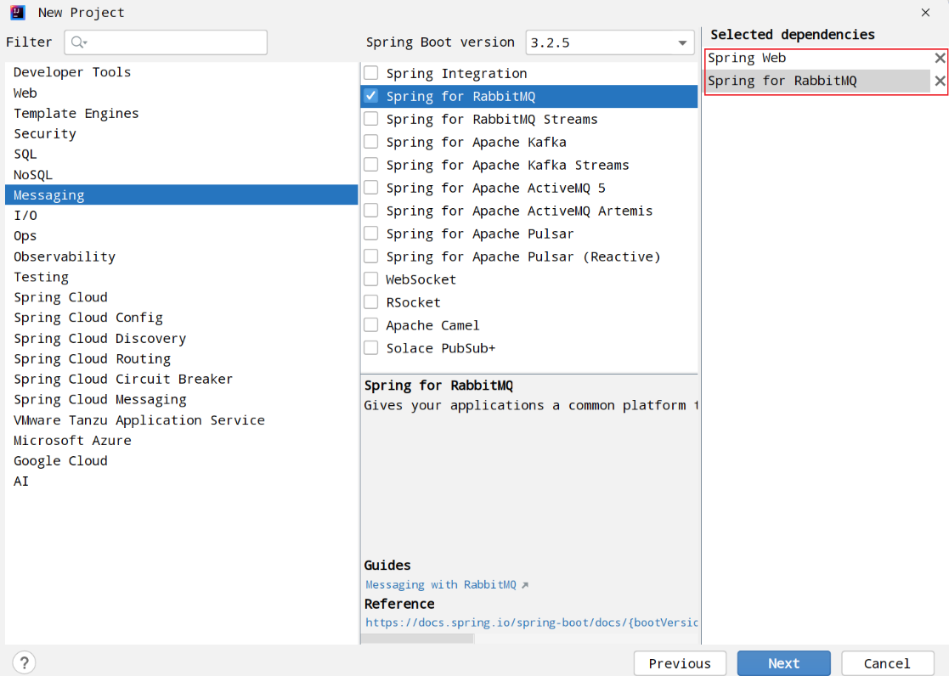Check the WebSocket dependency checkbox
949x676 pixels.
tap(371, 279)
